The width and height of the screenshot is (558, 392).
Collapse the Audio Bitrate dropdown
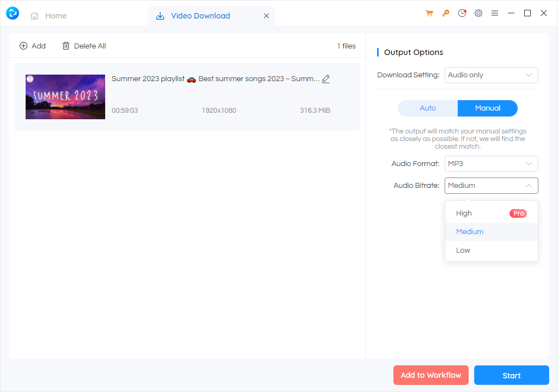pyautogui.click(x=491, y=186)
